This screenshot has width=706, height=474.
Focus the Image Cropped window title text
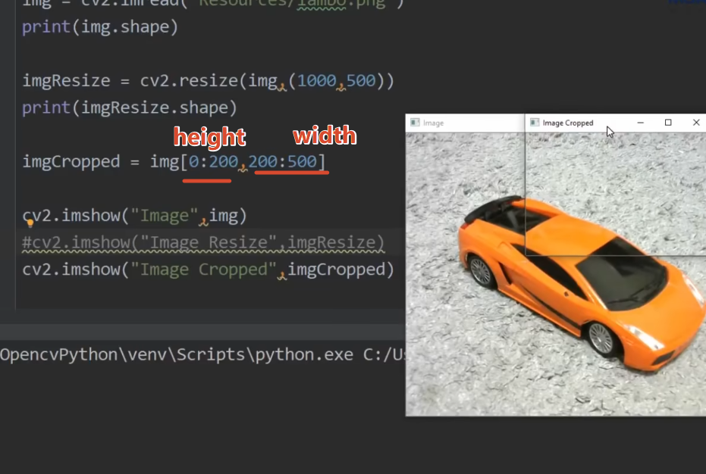[x=568, y=123]
